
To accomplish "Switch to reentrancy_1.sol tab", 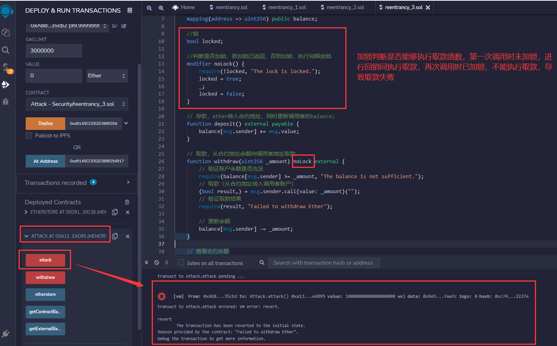I will (x=286, y=8).
